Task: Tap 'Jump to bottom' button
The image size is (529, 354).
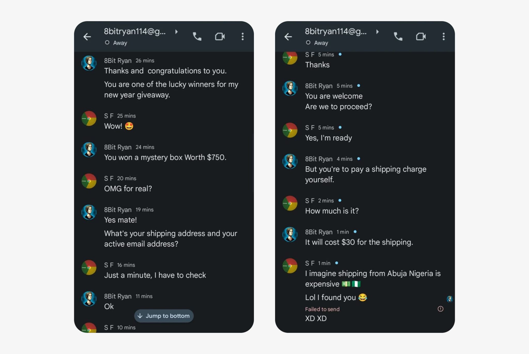Action: 164,316
